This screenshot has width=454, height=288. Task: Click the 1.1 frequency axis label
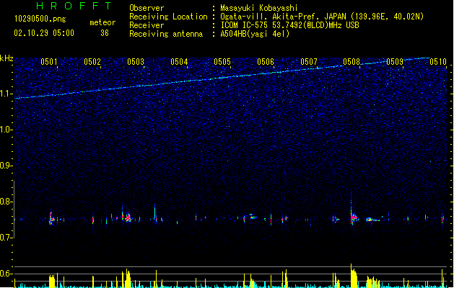pos(6,94)
